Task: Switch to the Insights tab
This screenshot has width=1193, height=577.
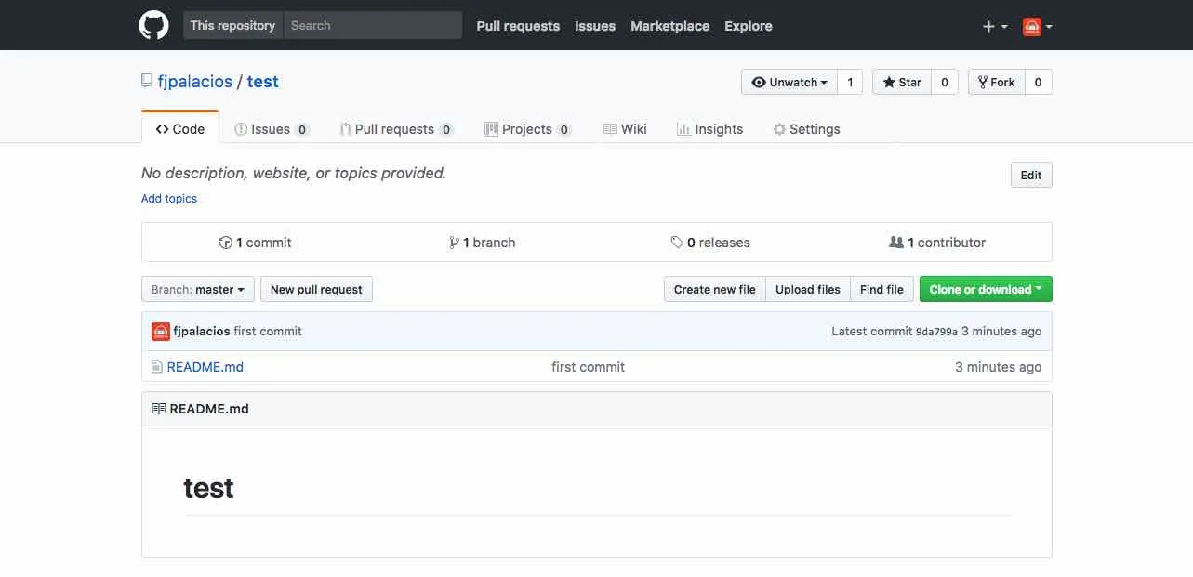Action: coord(709,129)
